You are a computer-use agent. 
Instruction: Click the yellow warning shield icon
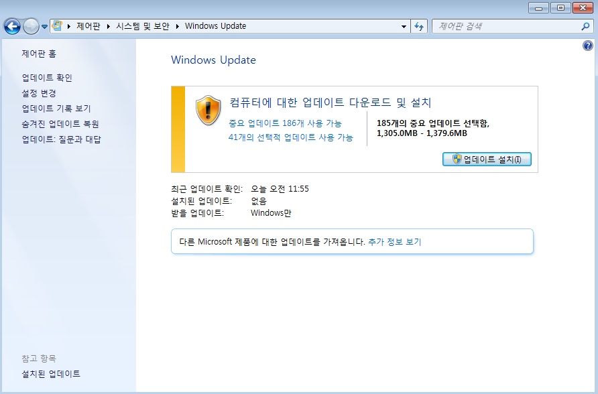(x=208, y=111)
